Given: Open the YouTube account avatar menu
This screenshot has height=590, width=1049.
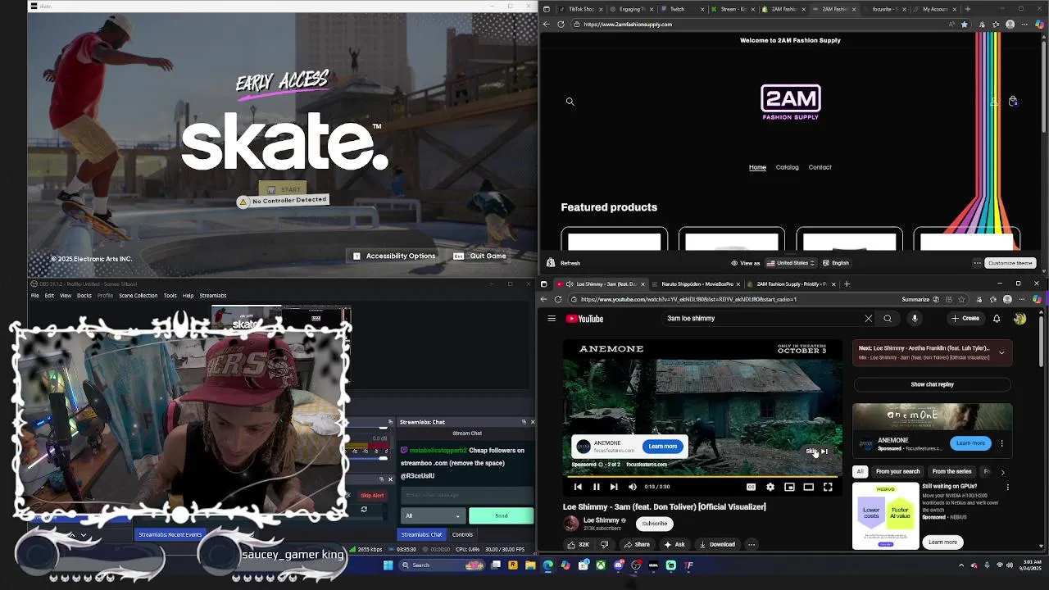Looking at the screenshot, I should pos(1019,319).
